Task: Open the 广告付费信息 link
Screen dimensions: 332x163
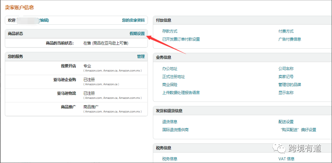Action: click(290, 39)
